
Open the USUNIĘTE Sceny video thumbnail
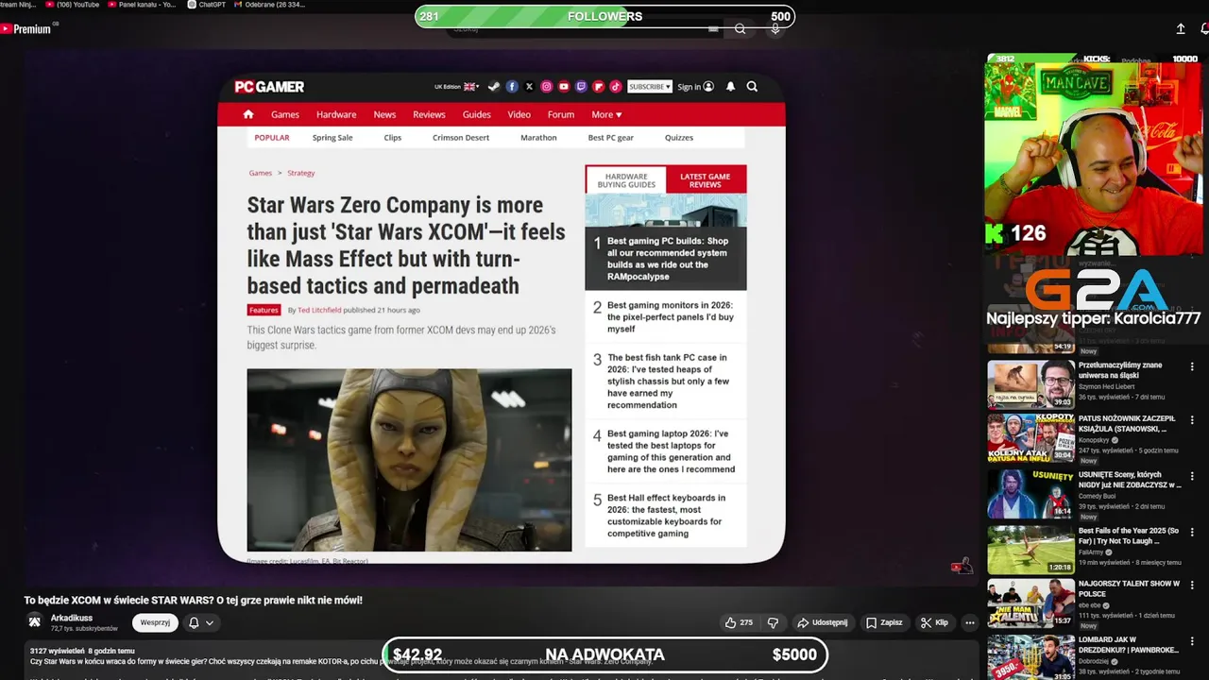click(x=1030, y=494)
